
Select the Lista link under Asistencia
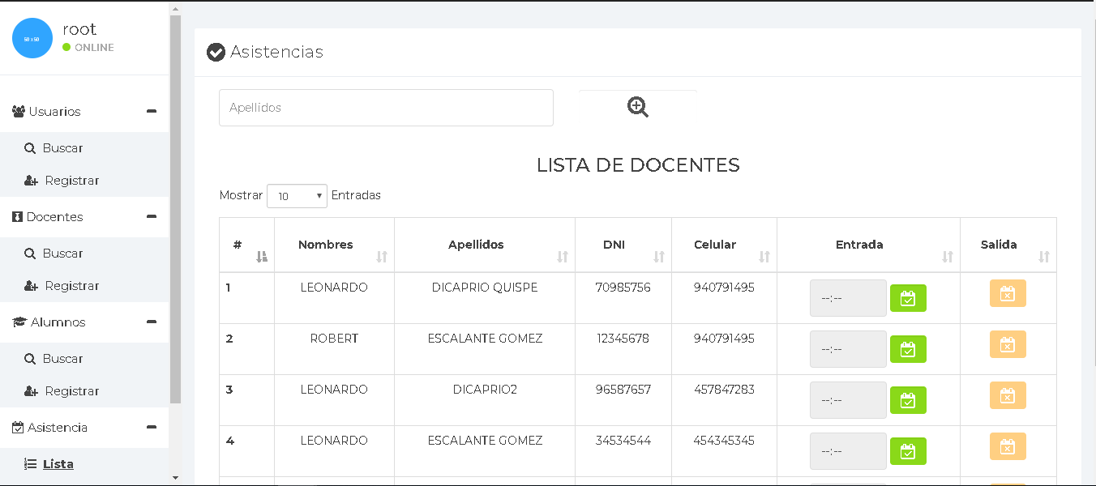pyautogui.click(x=58, y=464)
